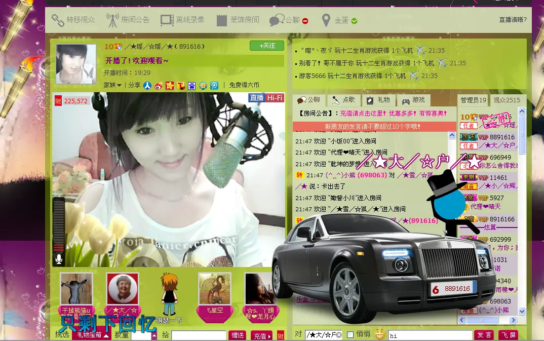Open the 离线录像 offline recording tool
Viewport: 544px width, 341px height.
182,20
